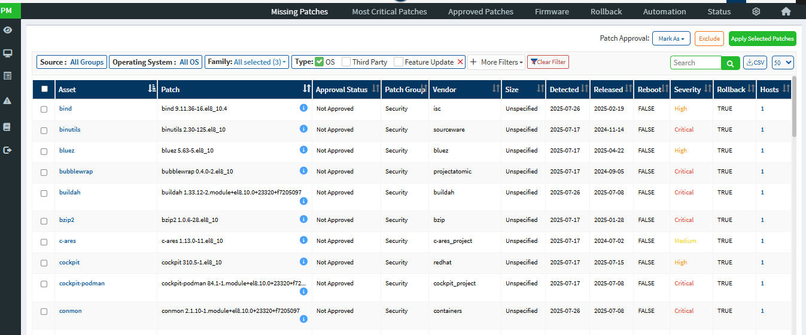Viewport: 806px width, 335px height.
Task: Click the PM logo badge
Action: coord(10,10)
